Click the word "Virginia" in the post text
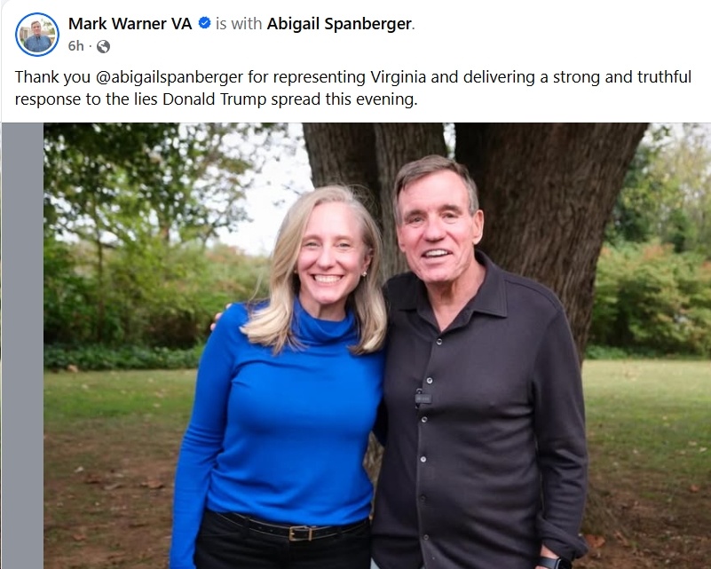 click(x=399, y=77)
